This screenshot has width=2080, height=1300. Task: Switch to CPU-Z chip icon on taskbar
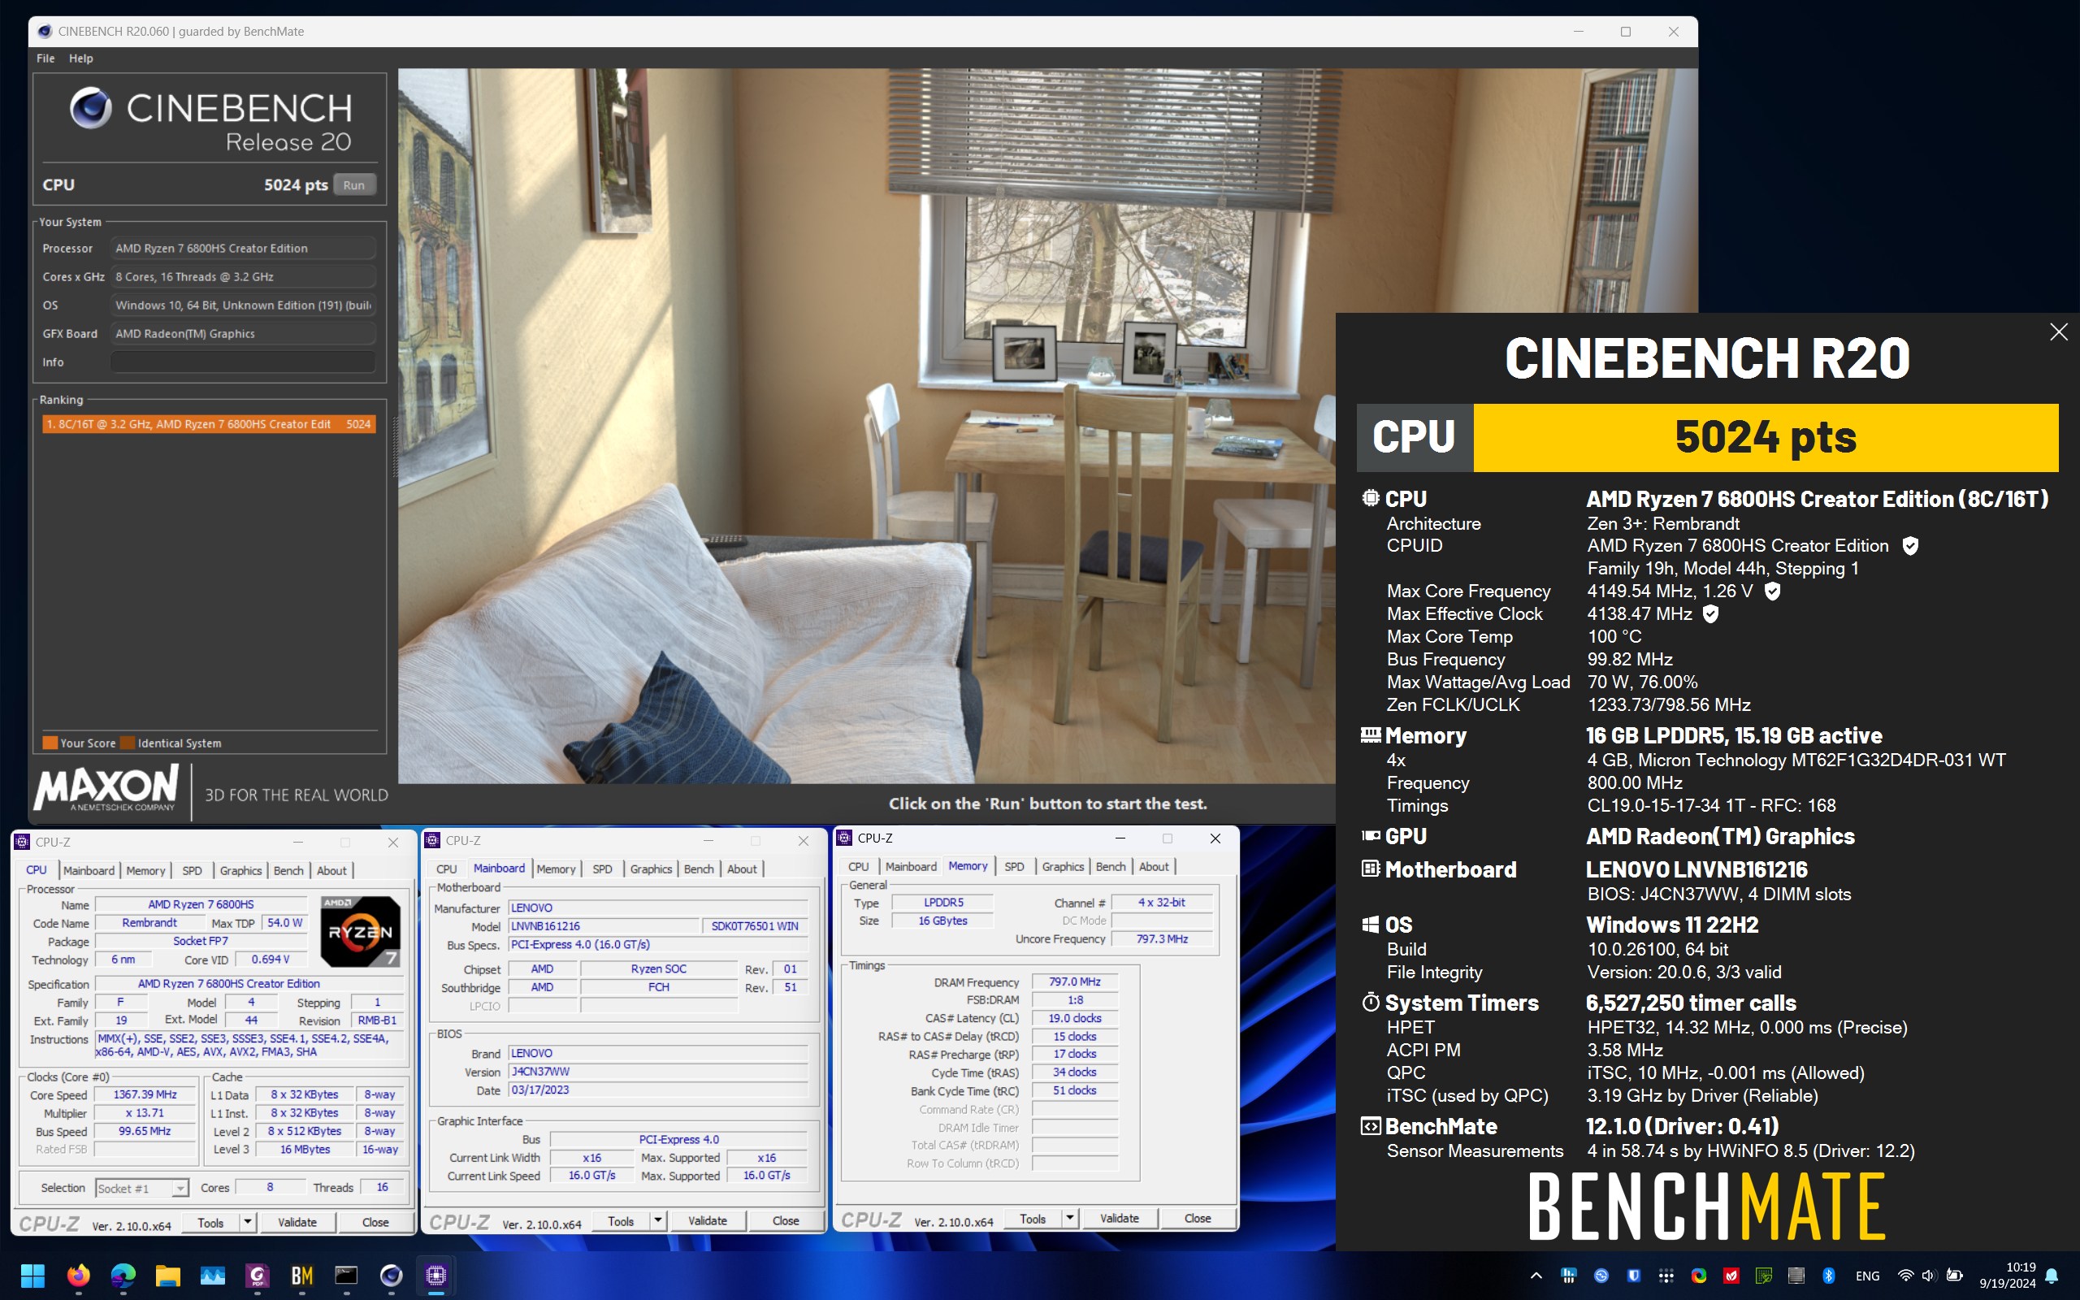pos(435,1275)
